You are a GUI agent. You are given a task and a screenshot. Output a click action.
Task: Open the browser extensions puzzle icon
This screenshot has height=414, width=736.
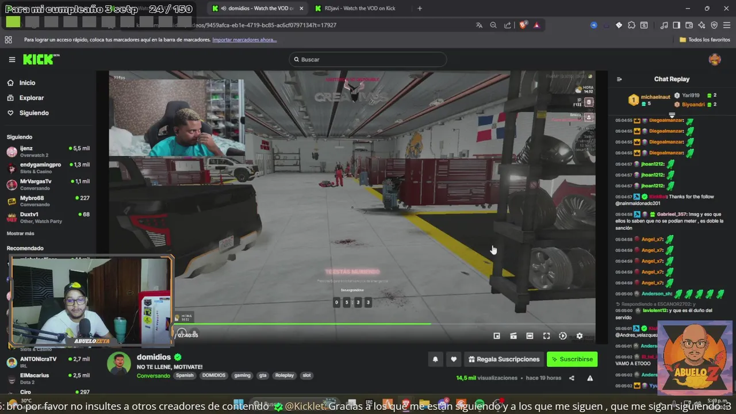point(631,25)
